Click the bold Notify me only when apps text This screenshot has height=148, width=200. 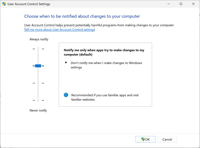(104, 52)
